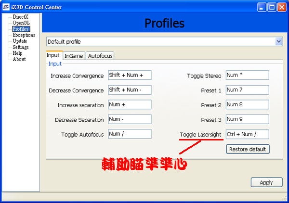Minimize the iZ3D Control Center window
Viewport: 289px width, 203px height.
262,7
